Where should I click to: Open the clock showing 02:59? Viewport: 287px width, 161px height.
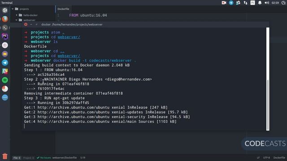click(275, 3)
